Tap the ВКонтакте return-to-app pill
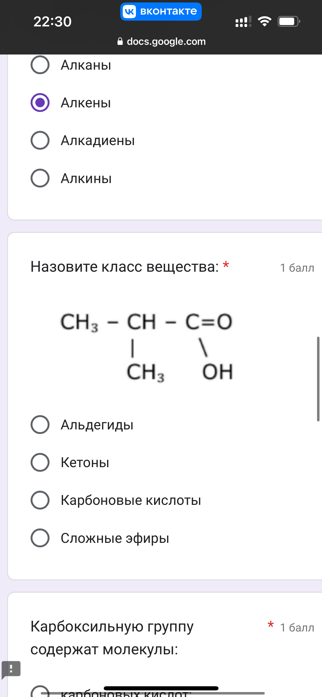This screenshot has width=322, height=697. point(161,12)
